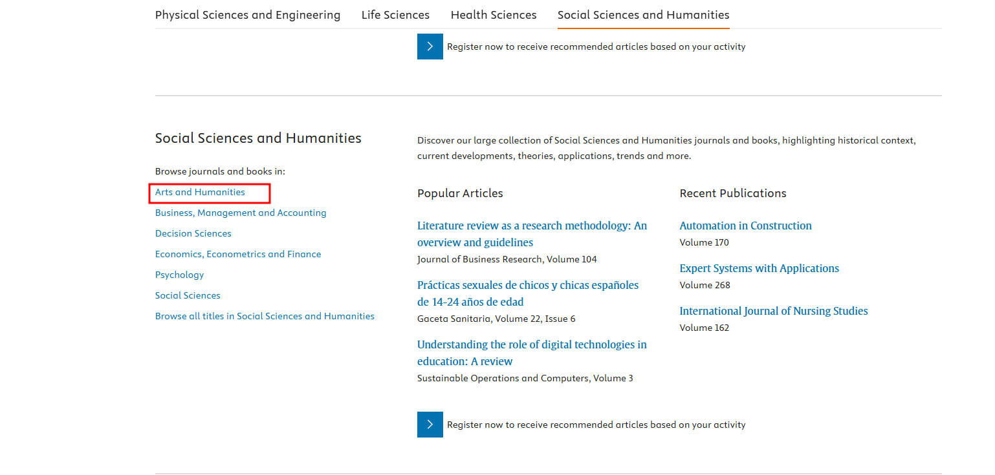Click the lower blue arrow register icon
Image resolution: width=995 pixels, height=475 pixels.
430,425
